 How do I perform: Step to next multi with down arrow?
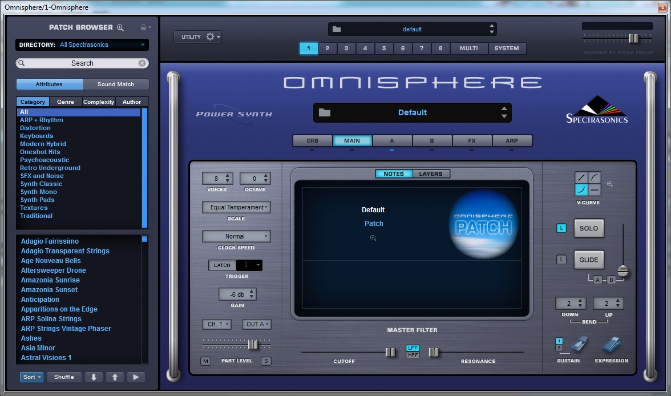[492, 32]
